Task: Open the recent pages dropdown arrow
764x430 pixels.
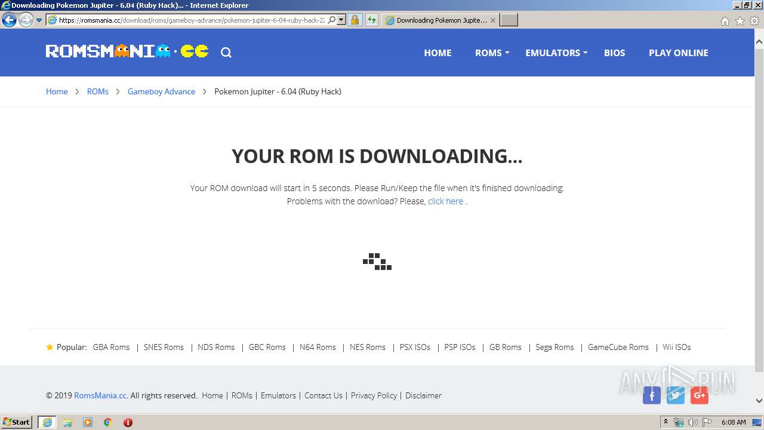Action: tap(39, 20)
